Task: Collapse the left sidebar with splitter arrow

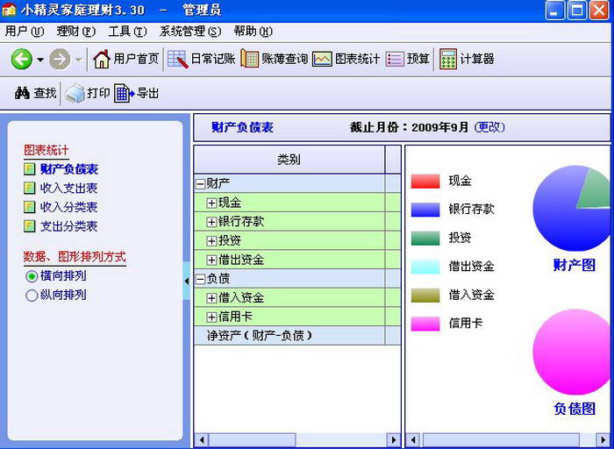Action: click(x=187, y=282)
